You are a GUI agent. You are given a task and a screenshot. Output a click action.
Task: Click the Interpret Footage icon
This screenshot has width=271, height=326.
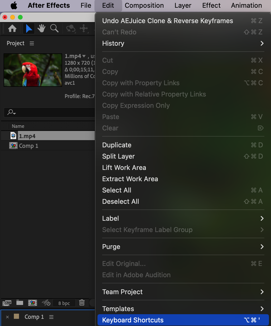coord(7,303)
